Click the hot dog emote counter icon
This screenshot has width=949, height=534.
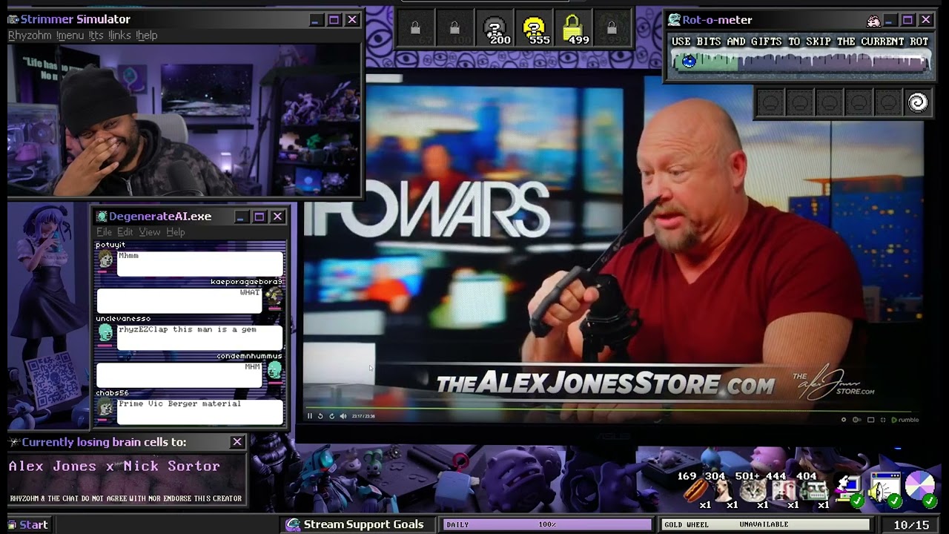point(695,490)
